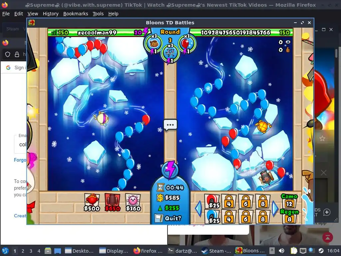Click bottom locked bloon slot labeled 8

(263, 217)
